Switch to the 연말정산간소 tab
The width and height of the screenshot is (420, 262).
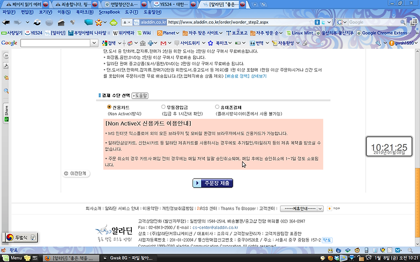(125, 4)
